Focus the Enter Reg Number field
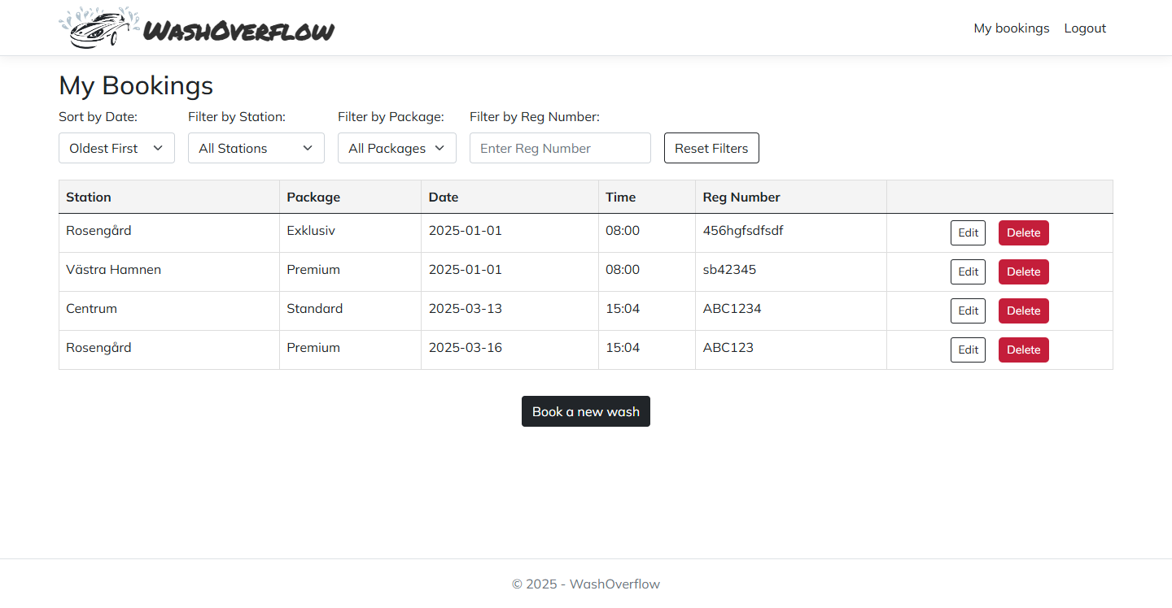 [x=560, y=148]
